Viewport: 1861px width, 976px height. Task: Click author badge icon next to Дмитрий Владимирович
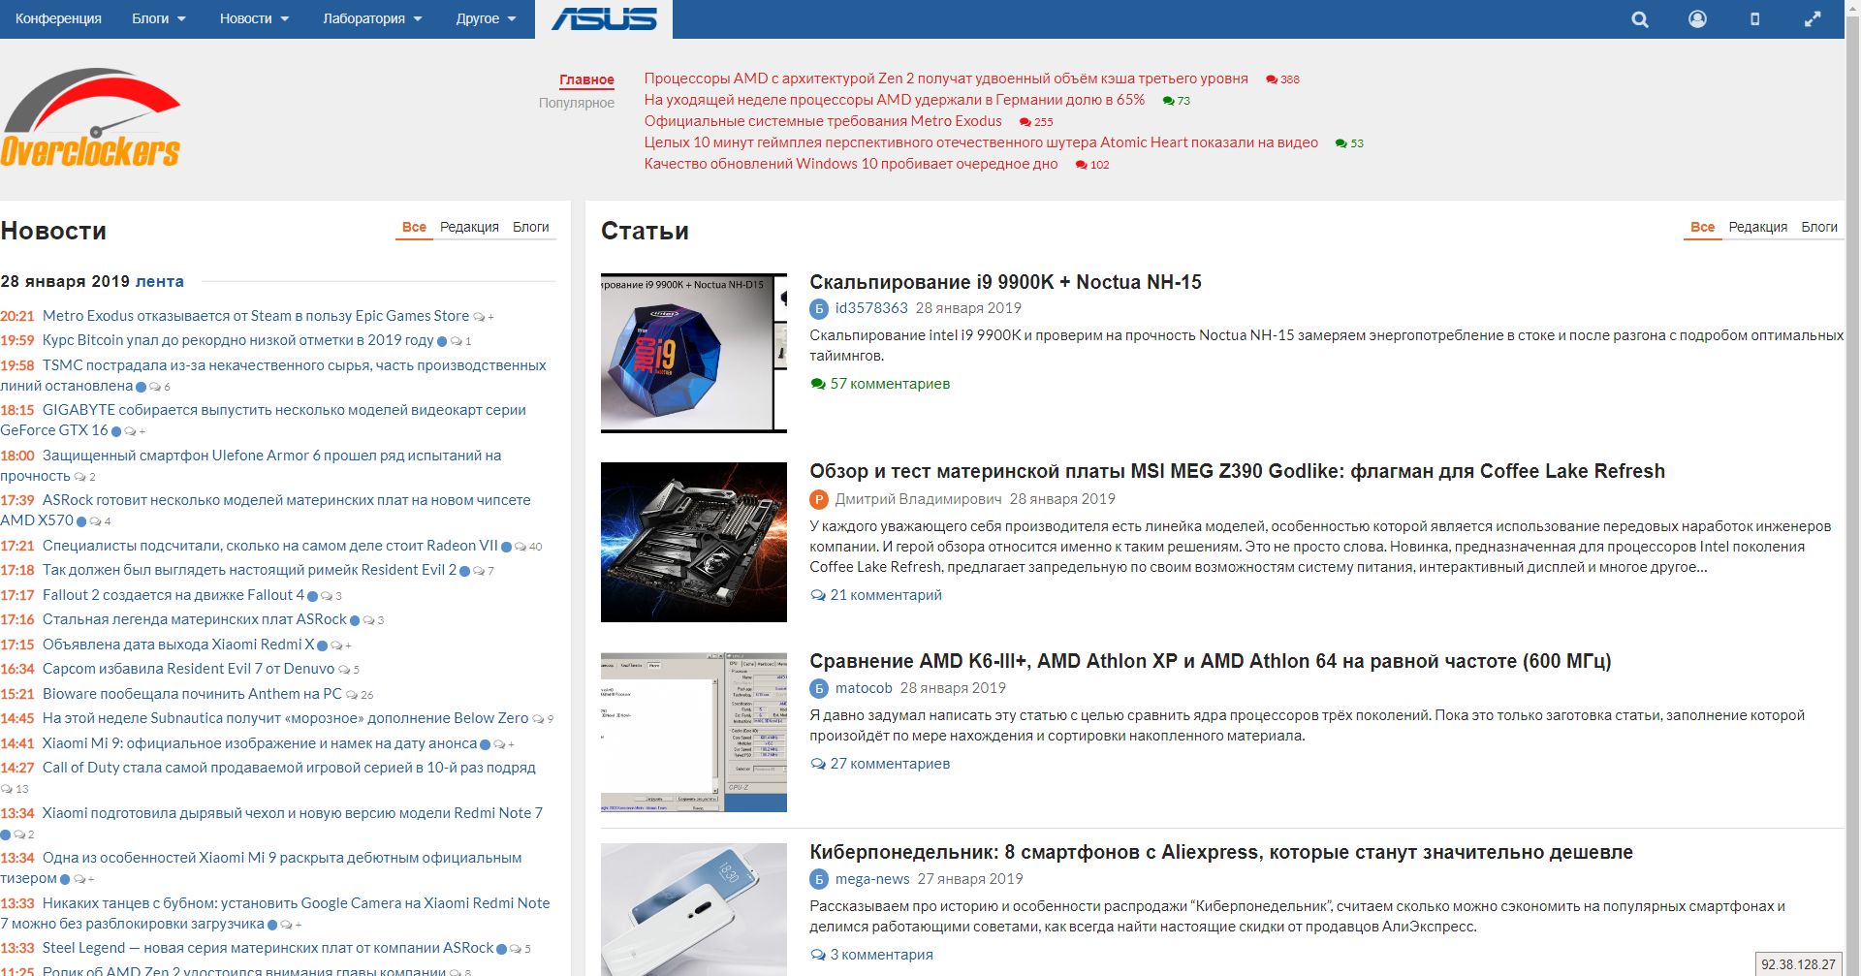tap(819, 500)
